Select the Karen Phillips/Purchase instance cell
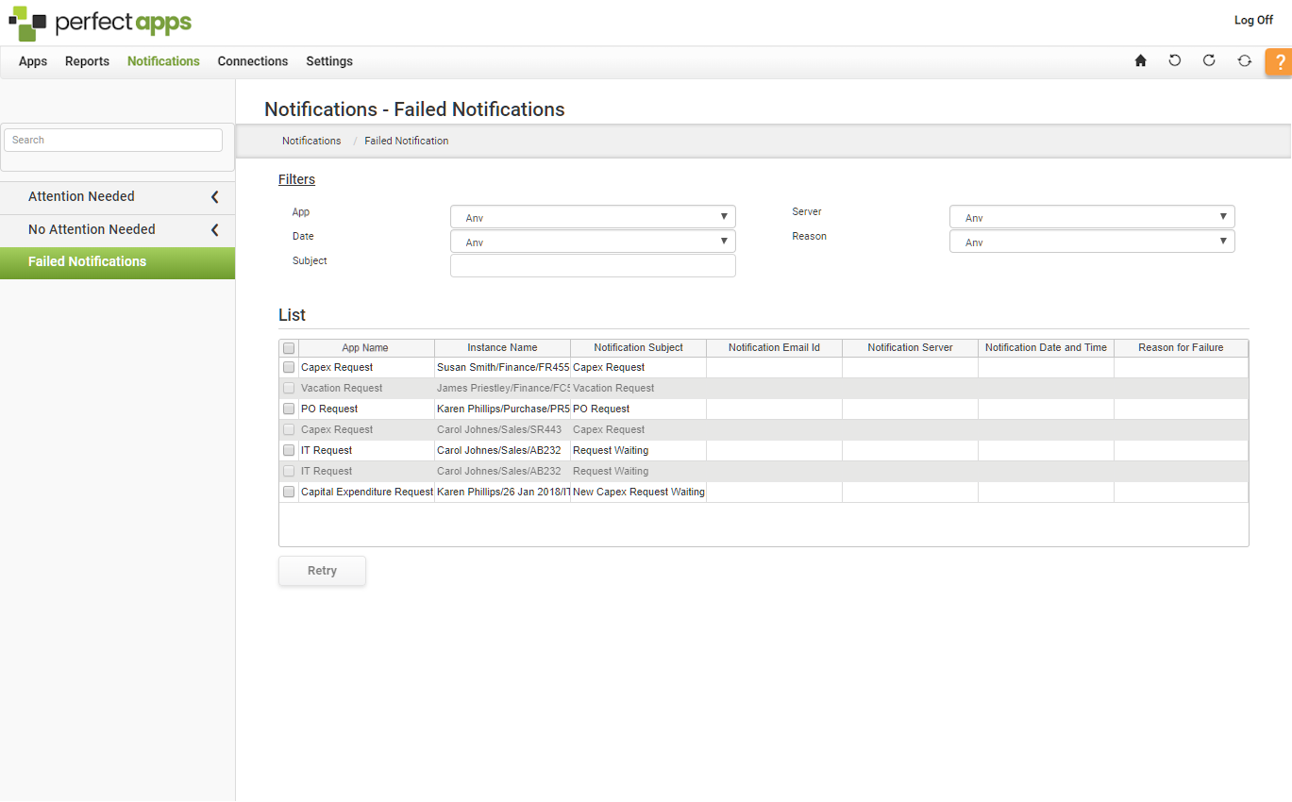Viewport: 1292px width, 802px height. (502, 409)
